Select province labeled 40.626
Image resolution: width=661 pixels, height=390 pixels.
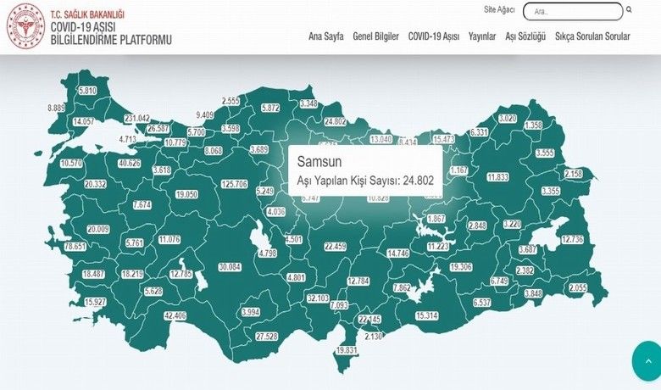[x=130, y=163]
